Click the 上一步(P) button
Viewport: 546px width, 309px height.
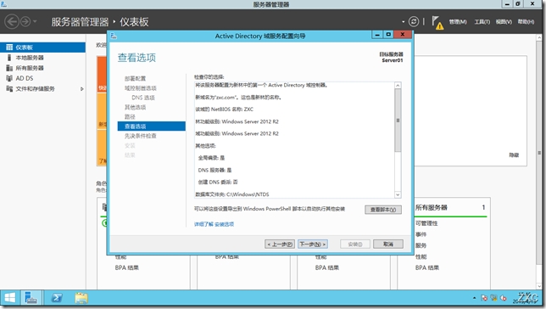click(280, 244)
